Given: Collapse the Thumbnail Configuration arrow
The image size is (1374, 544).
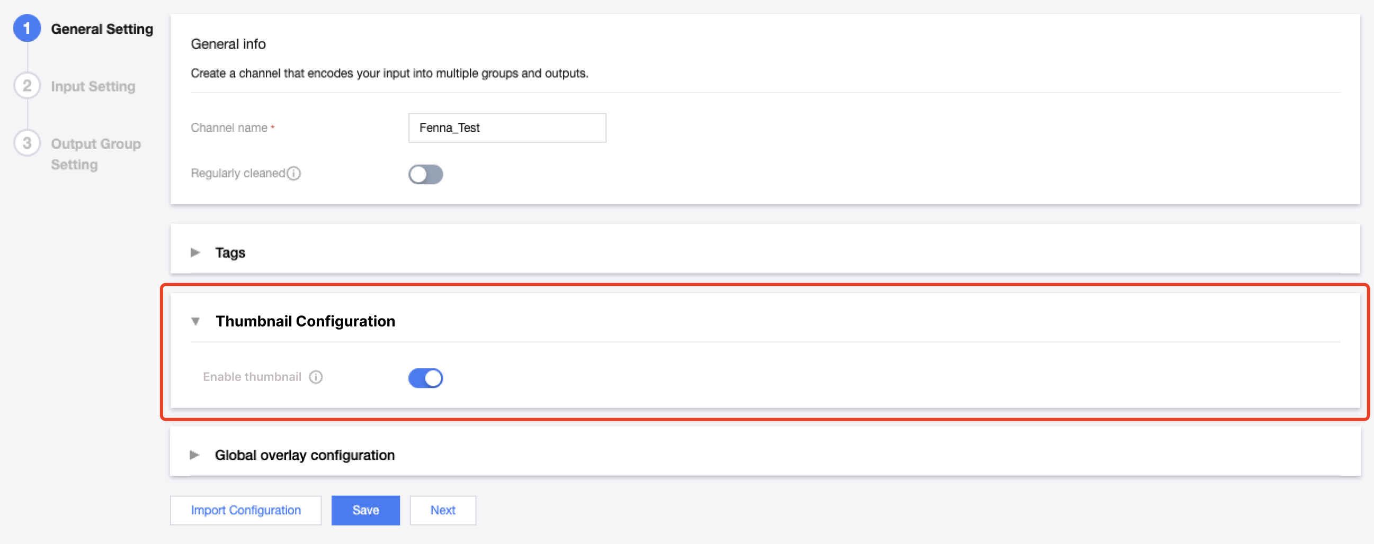Looking at the screenshot, I should click(x=195, y=321).
